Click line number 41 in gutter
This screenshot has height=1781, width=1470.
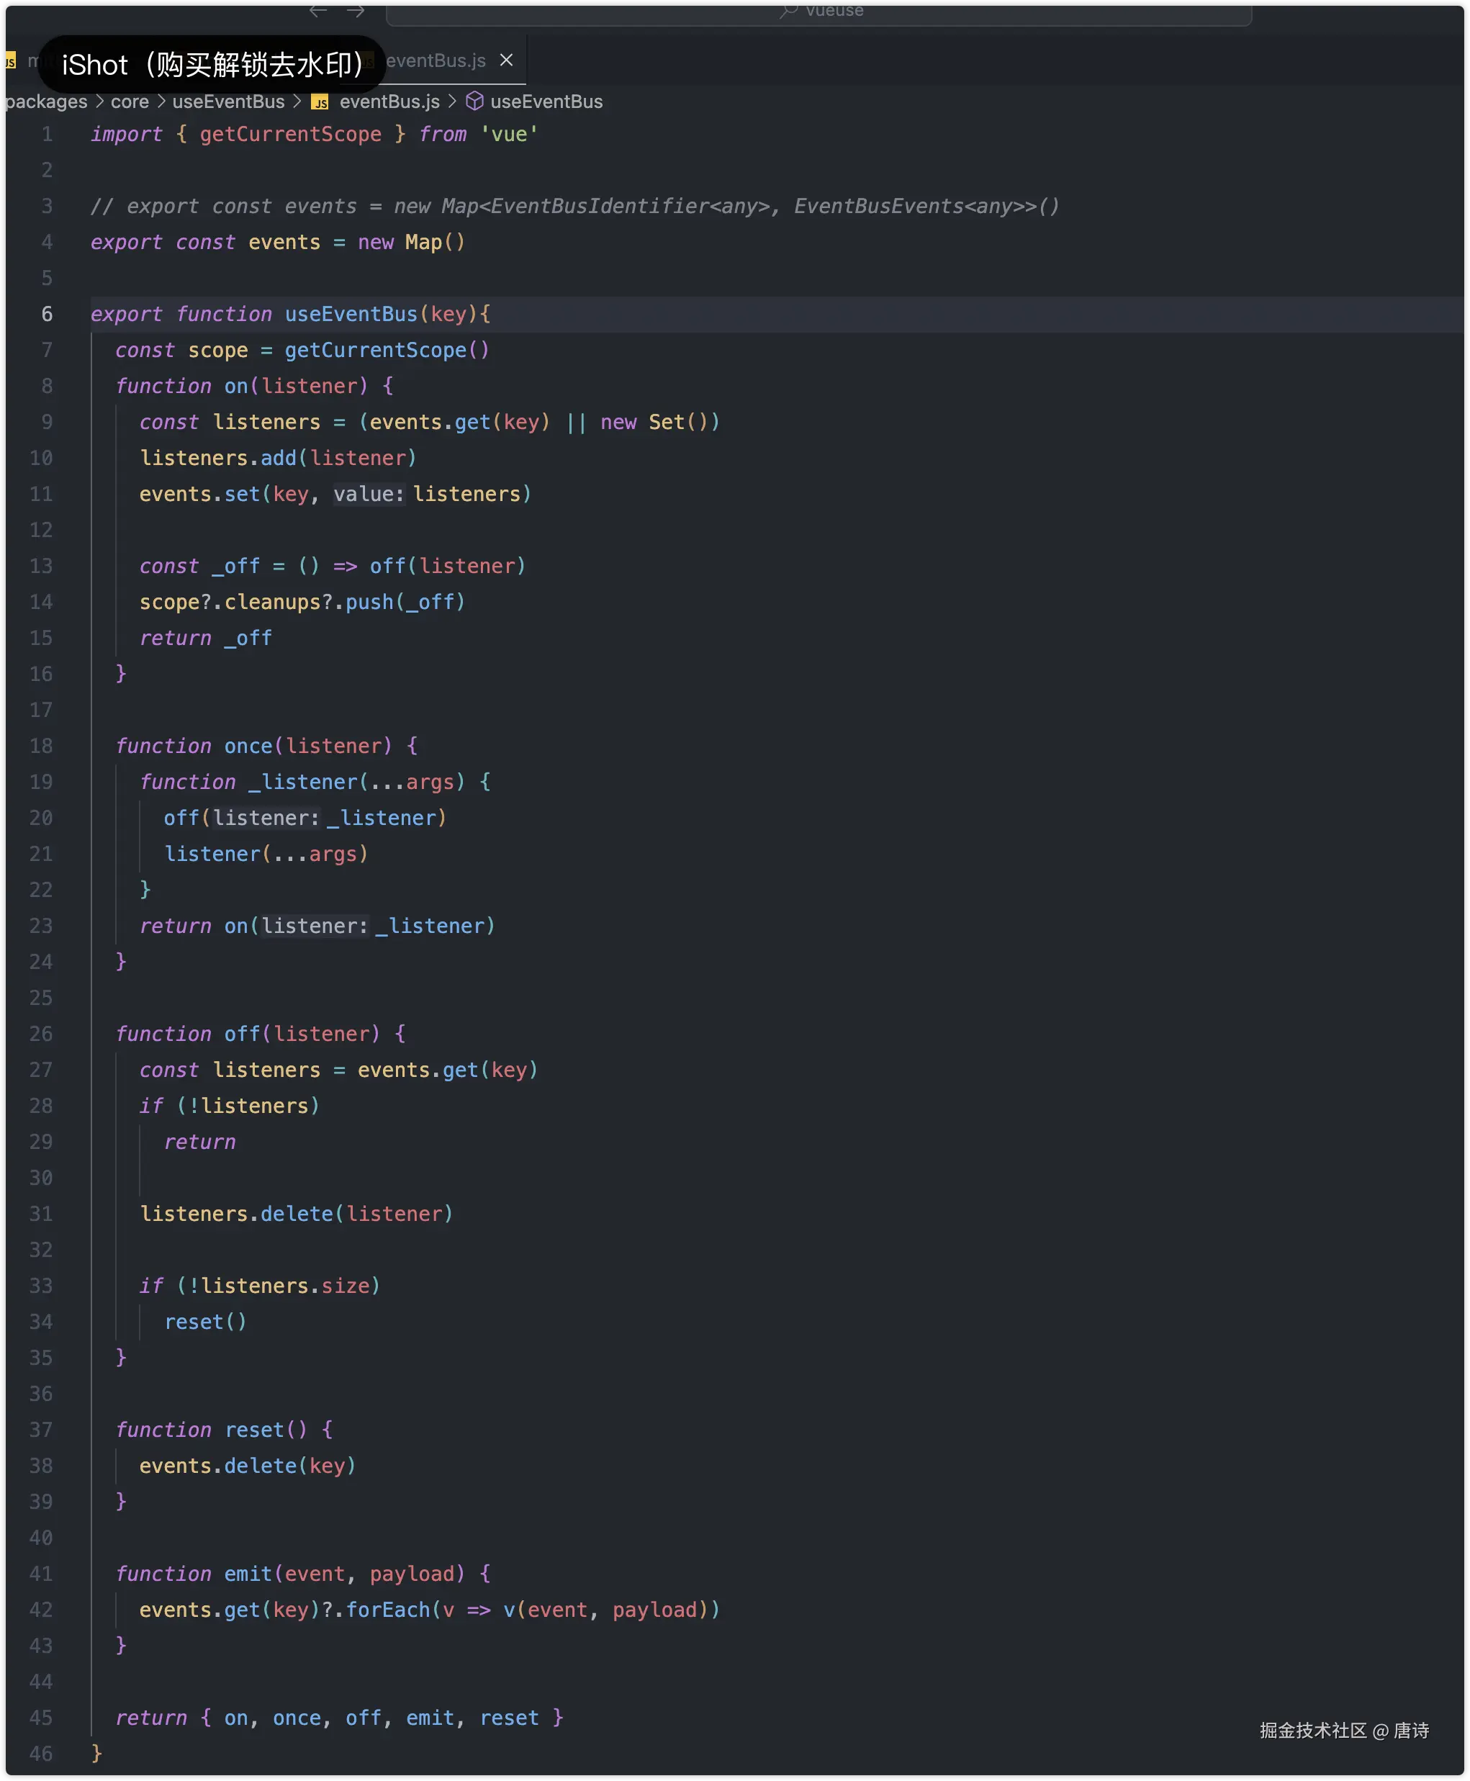(40, 1574)
